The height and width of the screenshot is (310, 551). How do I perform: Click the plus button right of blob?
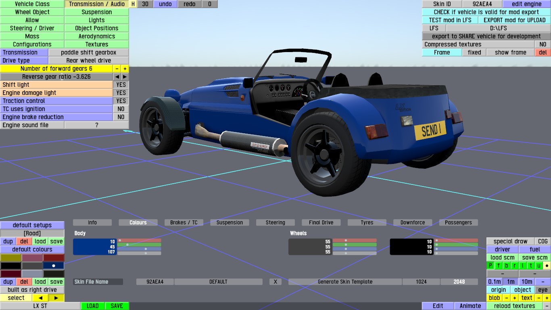click(x=515, y=298)
